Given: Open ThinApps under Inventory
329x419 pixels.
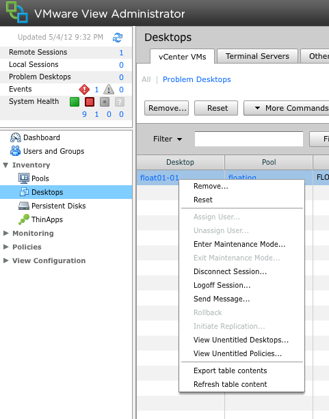Looking at the screenshot, I should [47, 219].
